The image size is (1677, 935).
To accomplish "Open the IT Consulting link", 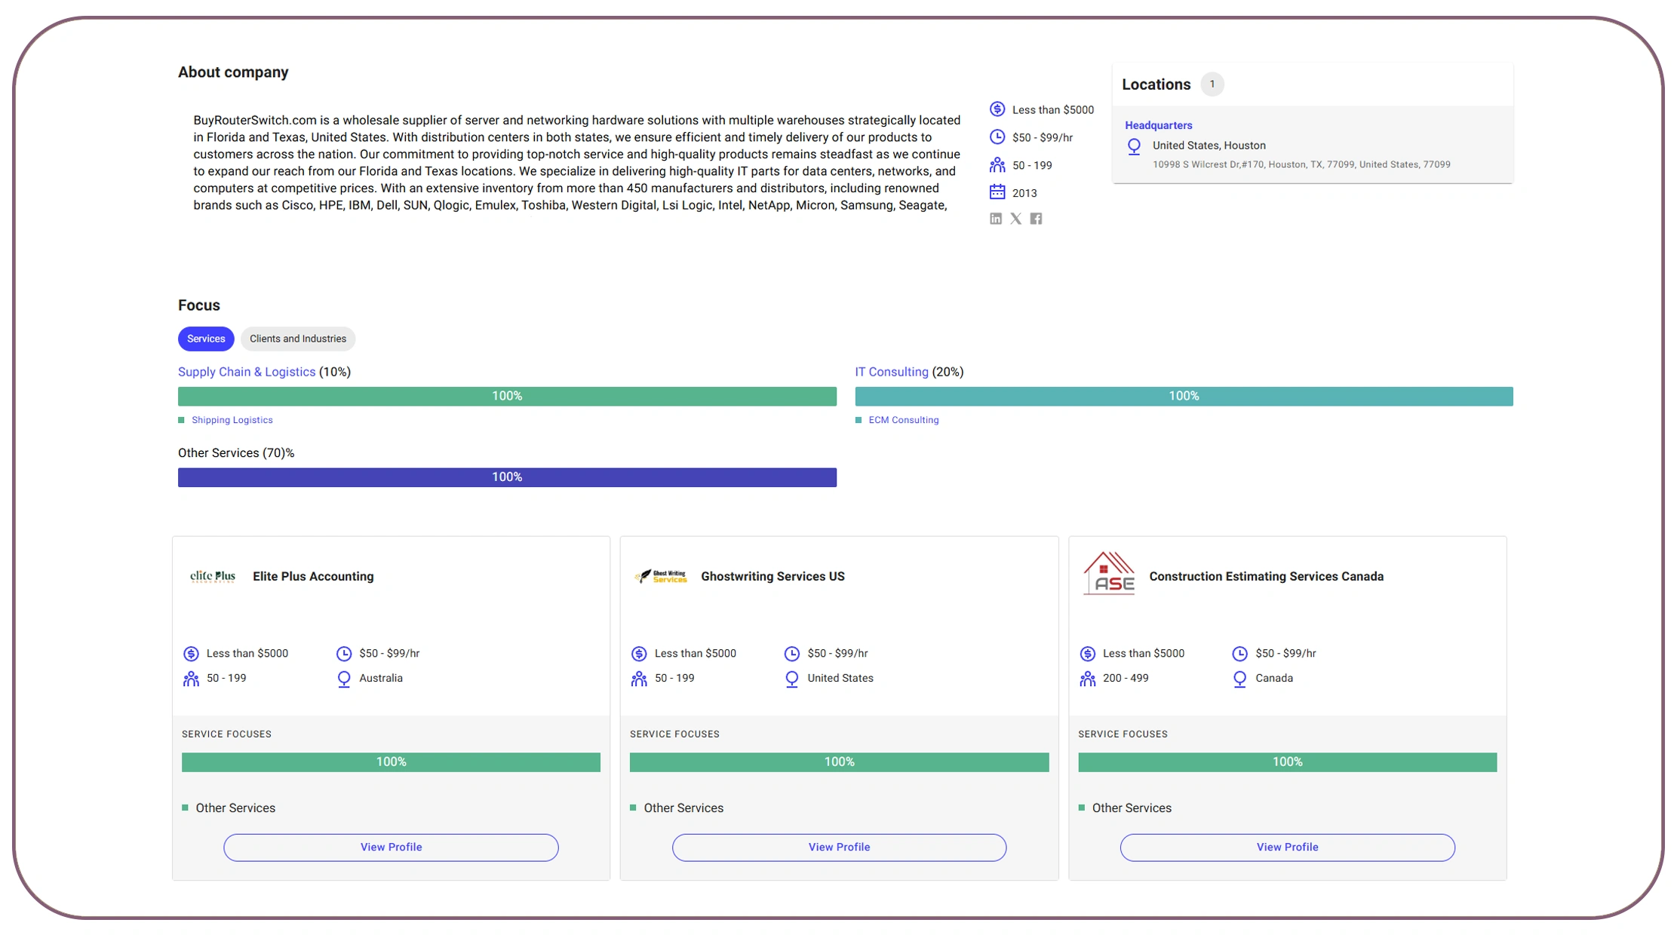I will click(891, 372).
